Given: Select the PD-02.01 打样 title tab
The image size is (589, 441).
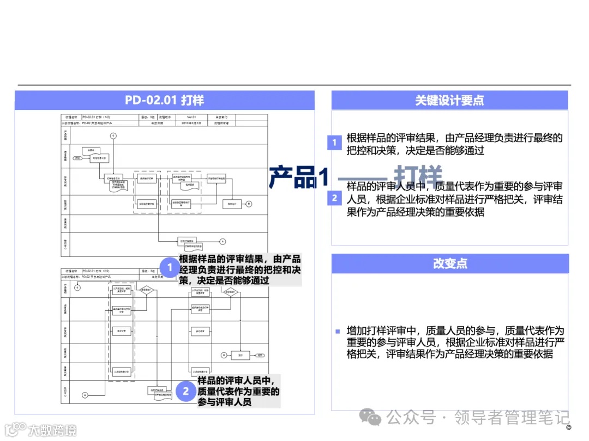Looking at the screenshot, I should (x=164, y=100).
